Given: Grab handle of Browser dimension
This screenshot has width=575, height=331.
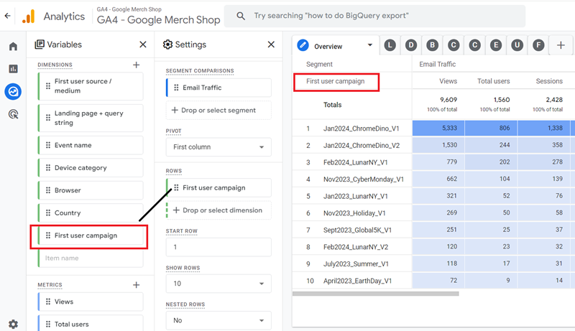Looking at the screenshot, I should [48, 190].
